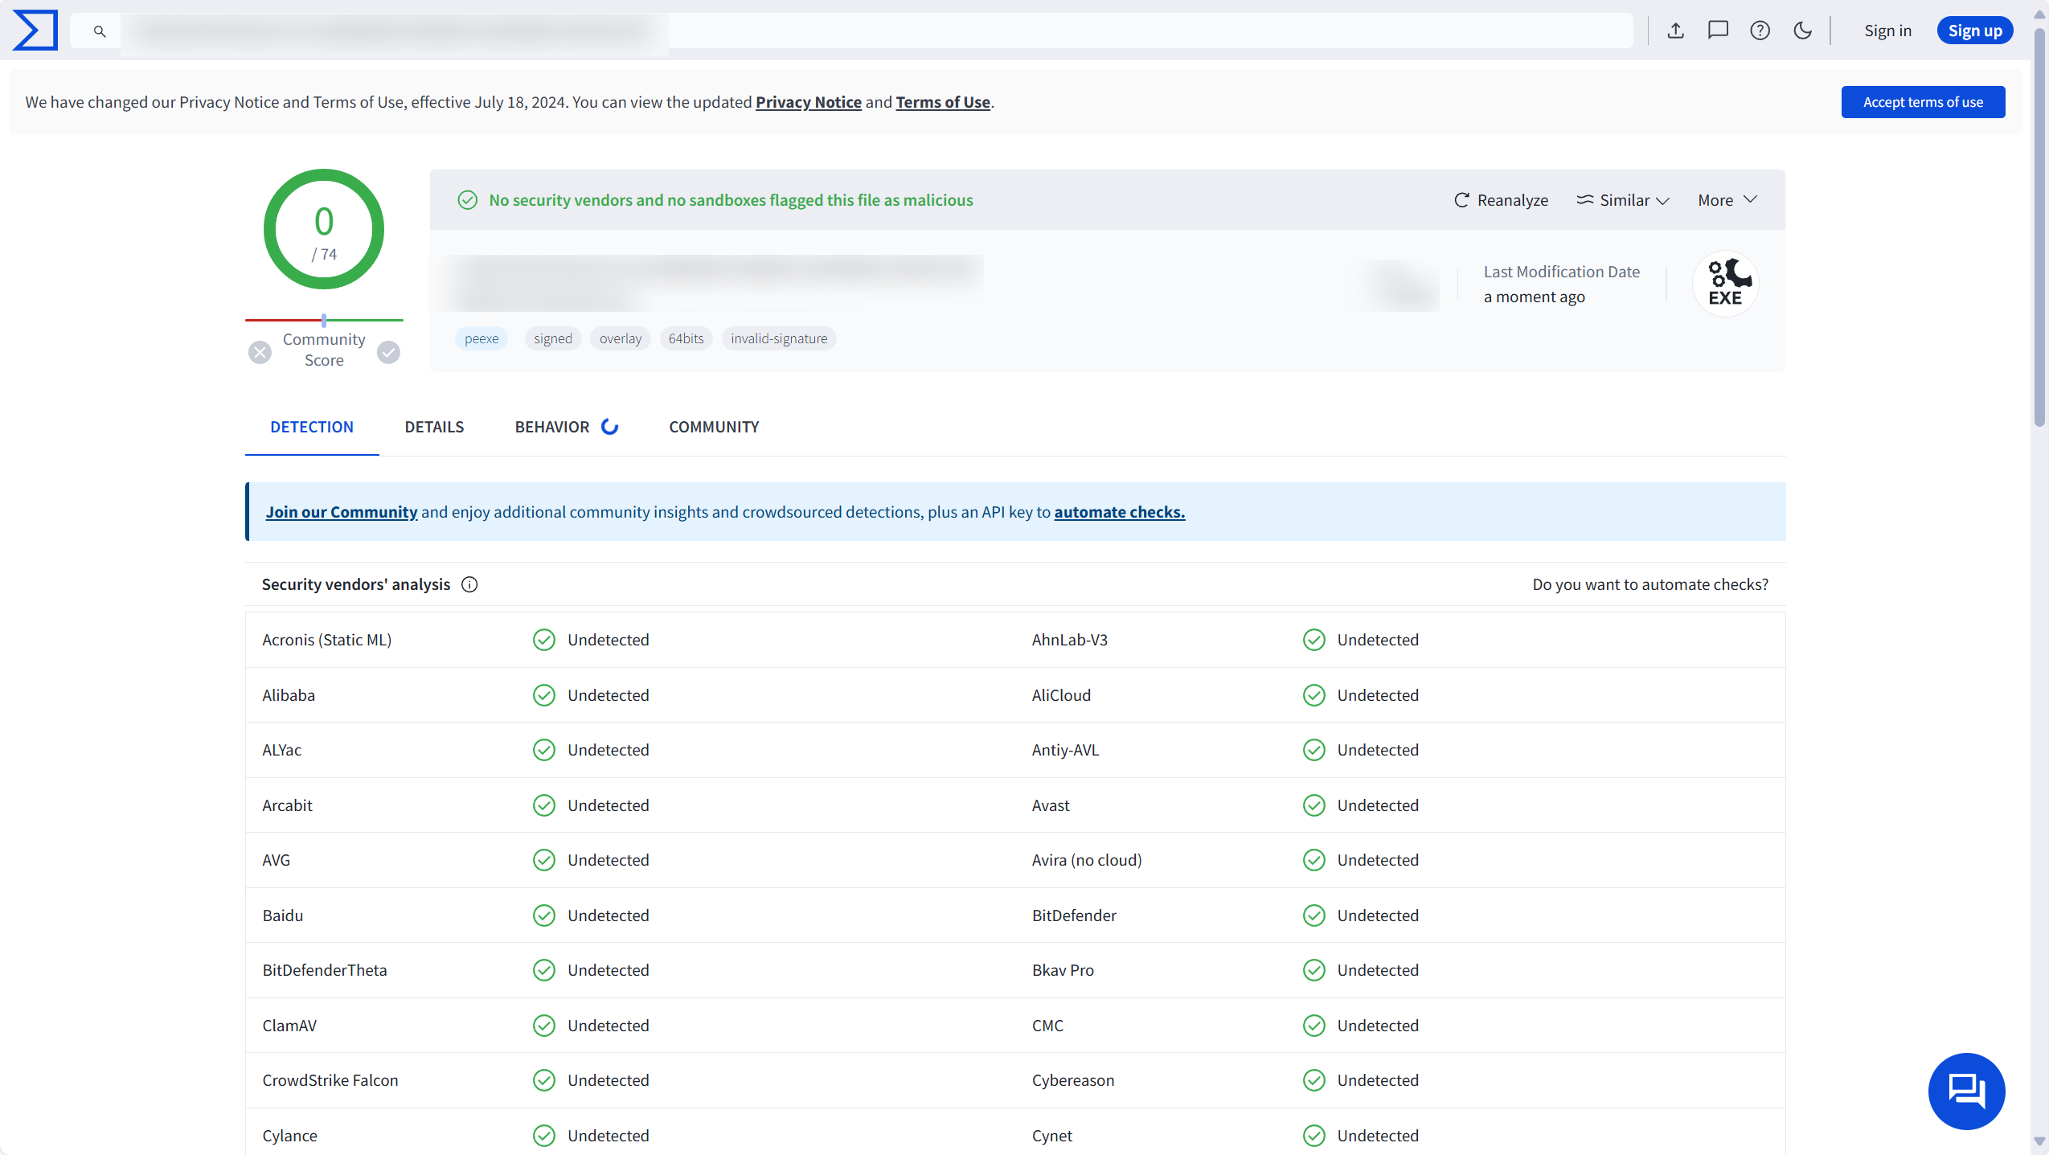Click Do you want to automate checks?

point(1650,584)
